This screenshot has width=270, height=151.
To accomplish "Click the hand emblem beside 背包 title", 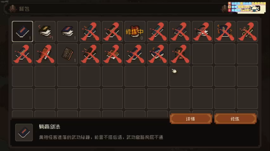I will click(12, 9).
